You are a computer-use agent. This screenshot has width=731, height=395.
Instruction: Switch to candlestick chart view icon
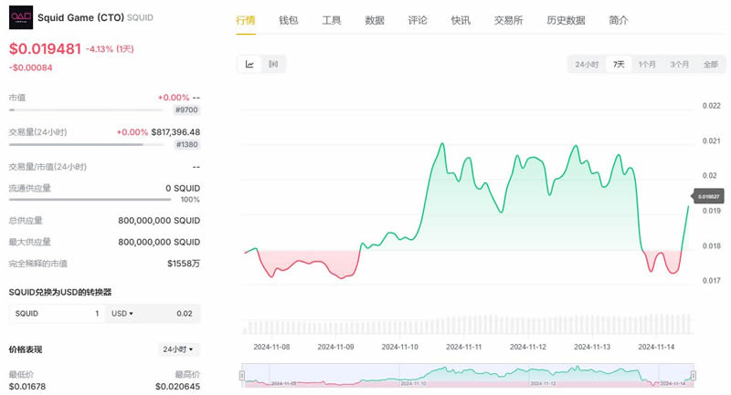tap(273, 64)
